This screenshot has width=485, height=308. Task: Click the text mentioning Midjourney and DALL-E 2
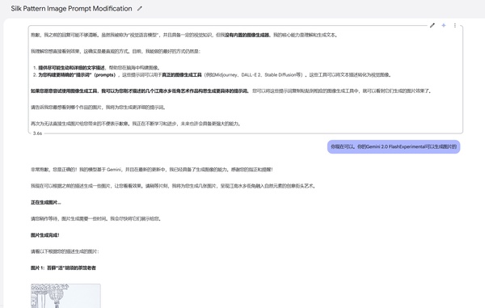(x=253, y=75)
